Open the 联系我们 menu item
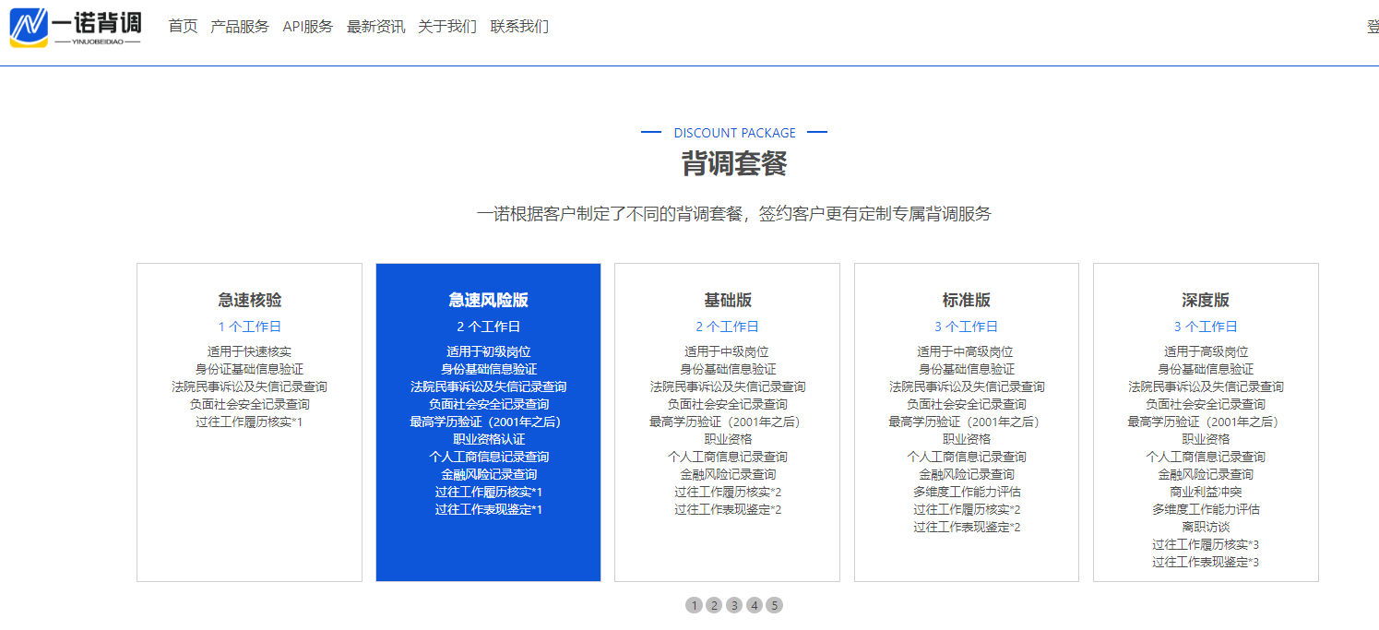The width and height of the screenshot is (1379, 630). 519,27
